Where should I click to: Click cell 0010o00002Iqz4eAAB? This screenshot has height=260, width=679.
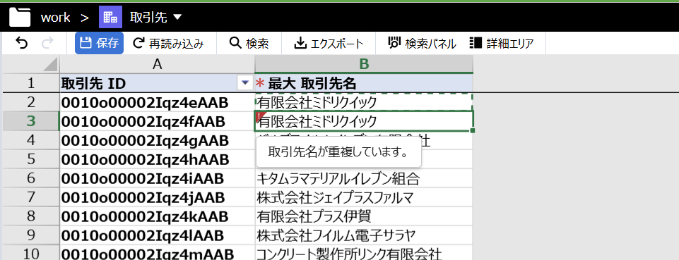[157, 102]
